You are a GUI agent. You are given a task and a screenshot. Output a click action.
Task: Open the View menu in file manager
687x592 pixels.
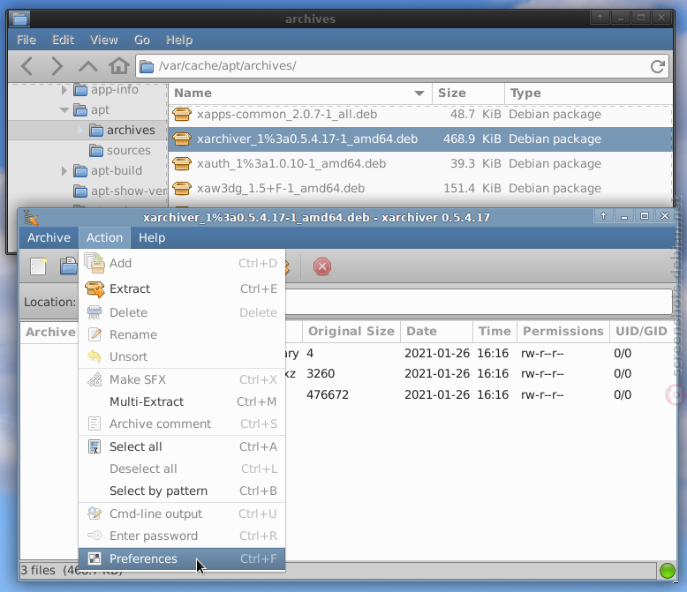click(104, 40)
